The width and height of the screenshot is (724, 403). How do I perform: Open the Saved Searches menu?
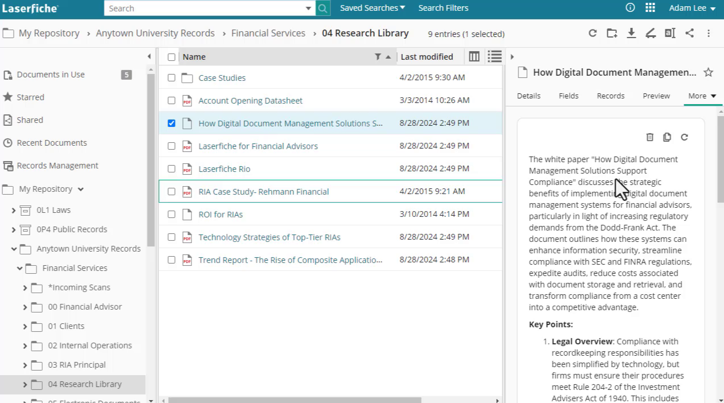click(x=371, y=8)
